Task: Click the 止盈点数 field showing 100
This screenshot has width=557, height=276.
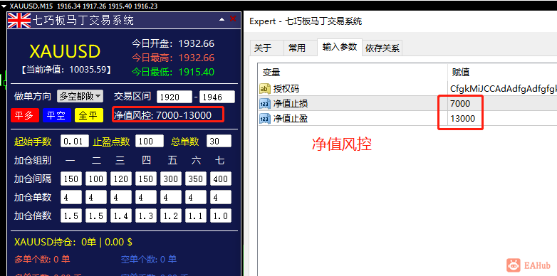Action: click(x=149, y=141)
